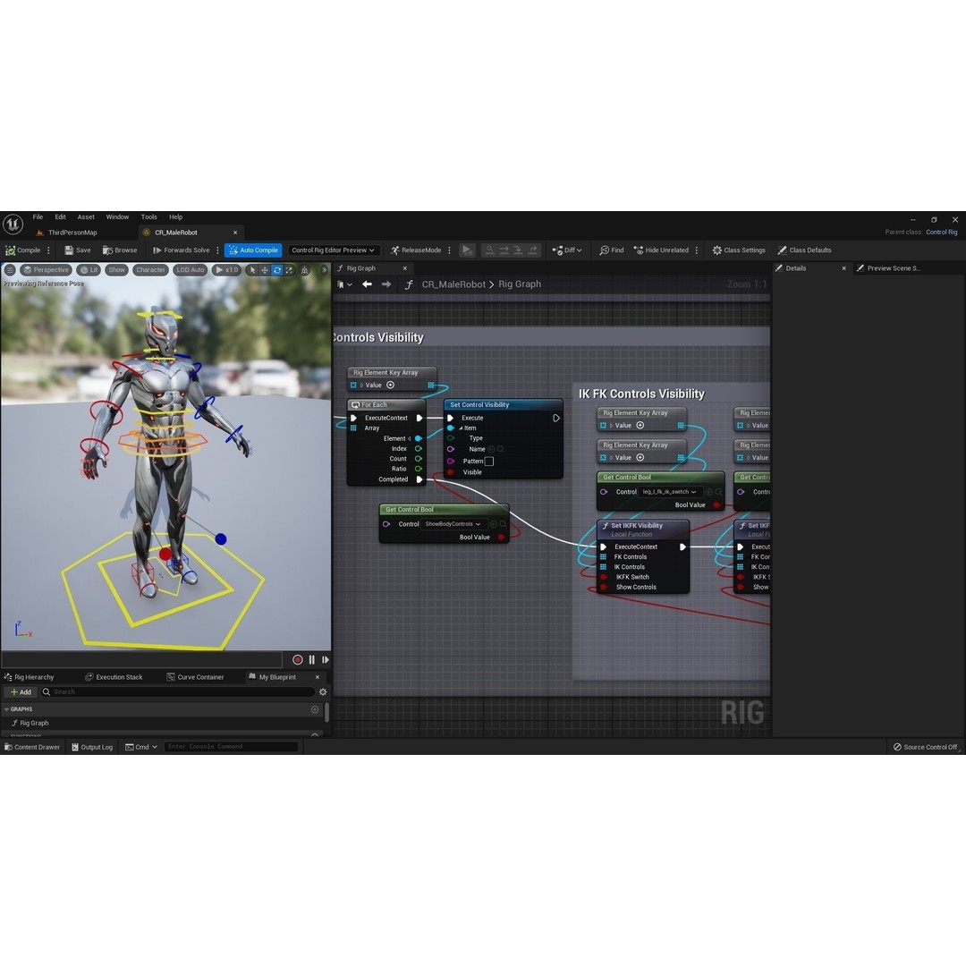This screenshot has height=966, width=966.
Task: Open Hide Unrelated options three-dot menu
Action: [x=697, y=250]
